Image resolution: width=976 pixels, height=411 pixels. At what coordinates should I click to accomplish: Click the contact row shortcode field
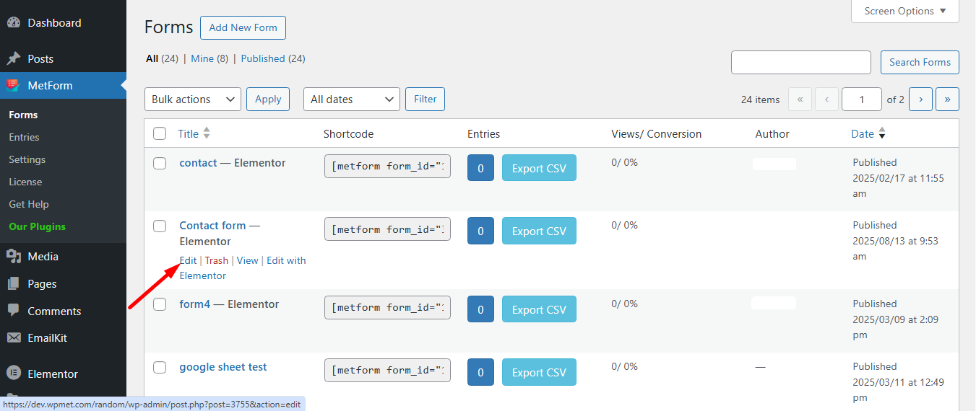pos(387,167)
